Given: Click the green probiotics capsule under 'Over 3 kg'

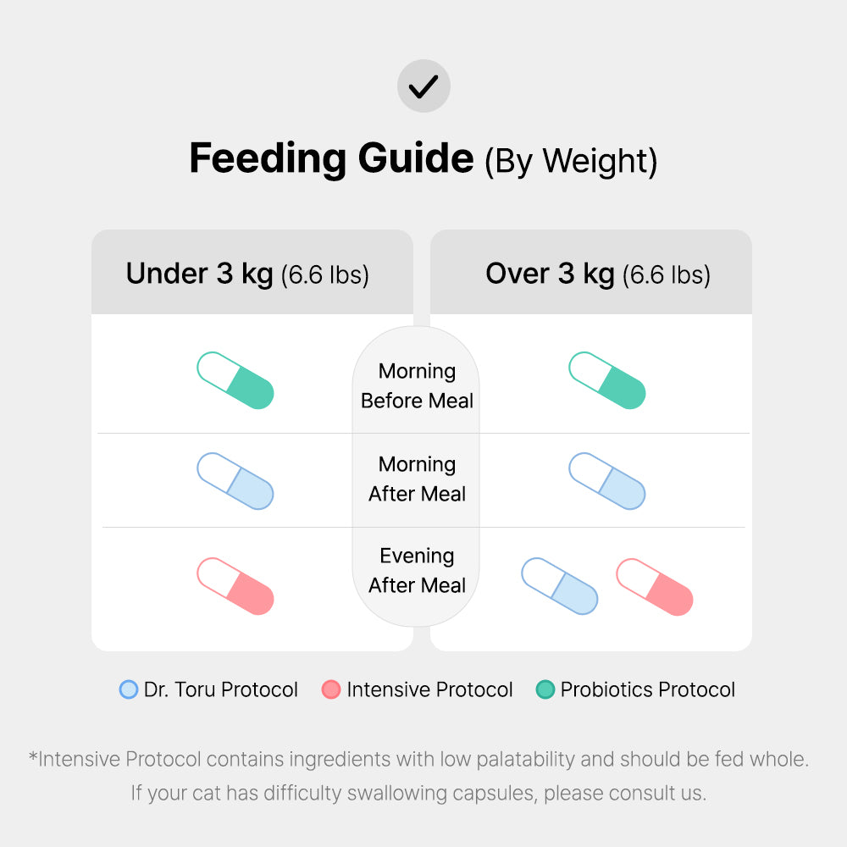Looking at the screenshot, I should (607, 380).
